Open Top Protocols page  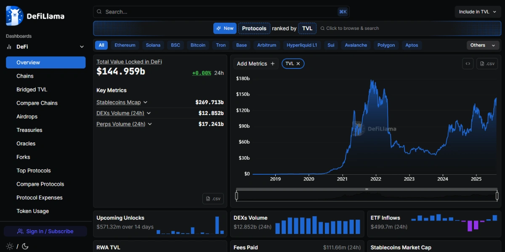(x=46, y=171)
